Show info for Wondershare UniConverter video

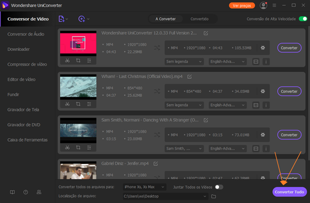pyautogui.click(x=266, y=61)
